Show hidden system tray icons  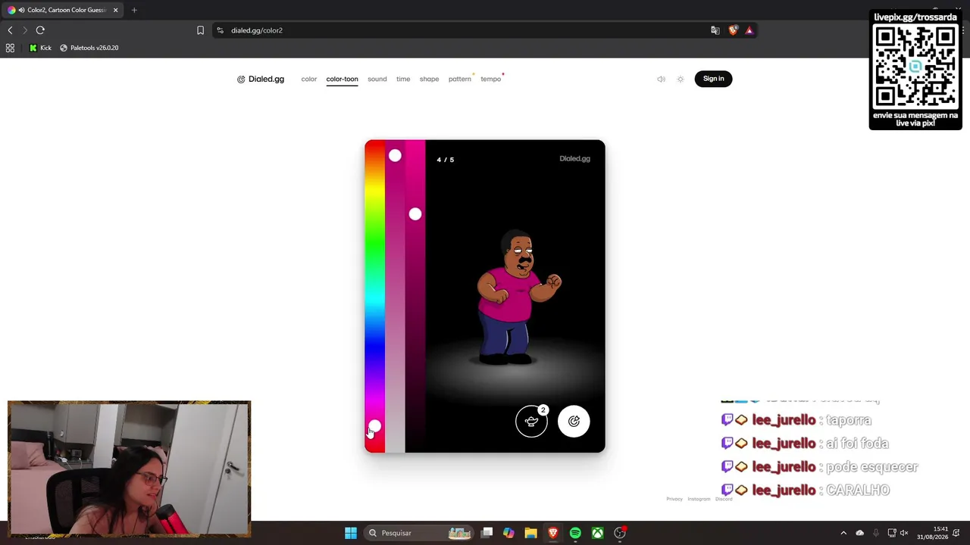[x=843, y=533]
